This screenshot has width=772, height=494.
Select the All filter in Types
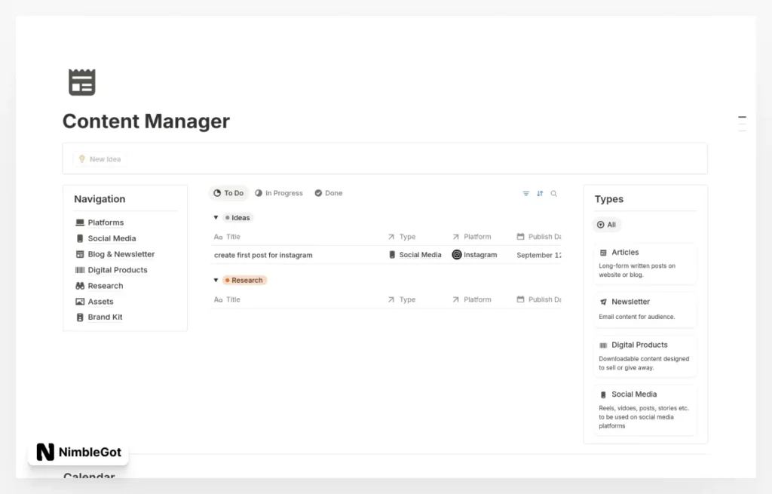point(607,225)
